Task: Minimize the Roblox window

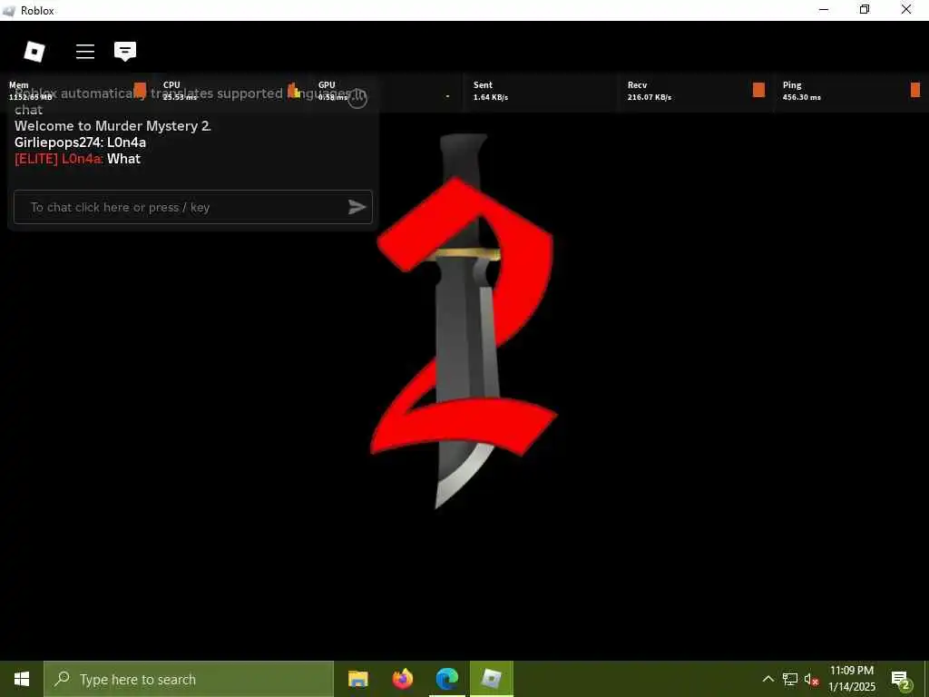Action: [x=824, y=10]
